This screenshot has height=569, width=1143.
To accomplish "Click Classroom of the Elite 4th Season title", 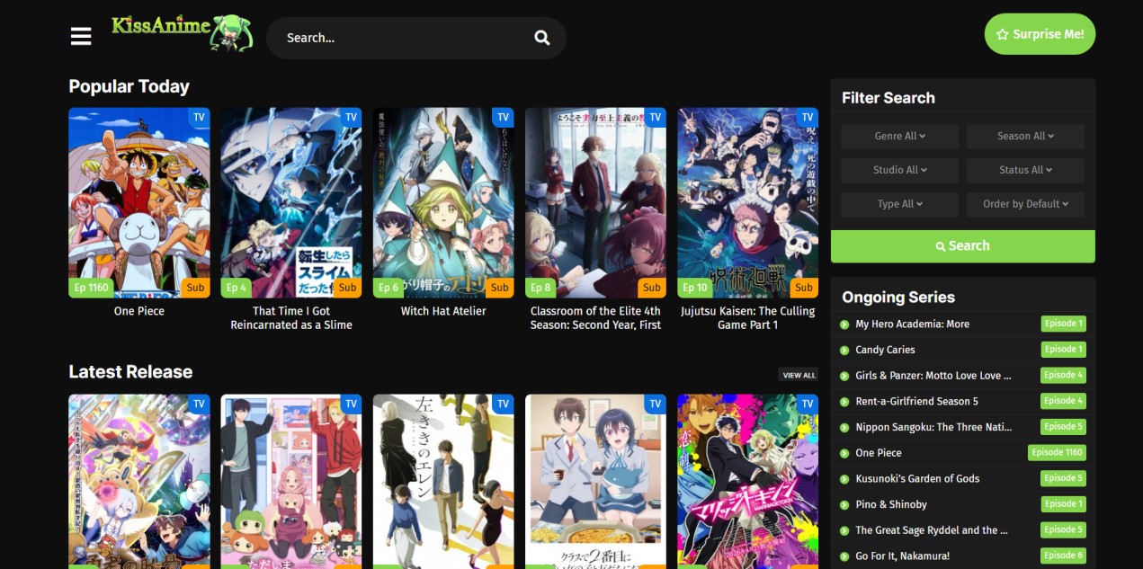I will (x=595, y=318).
